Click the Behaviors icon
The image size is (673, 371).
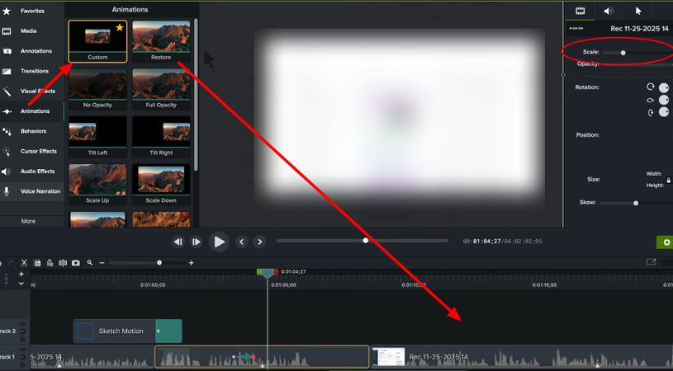pos(7,131)
